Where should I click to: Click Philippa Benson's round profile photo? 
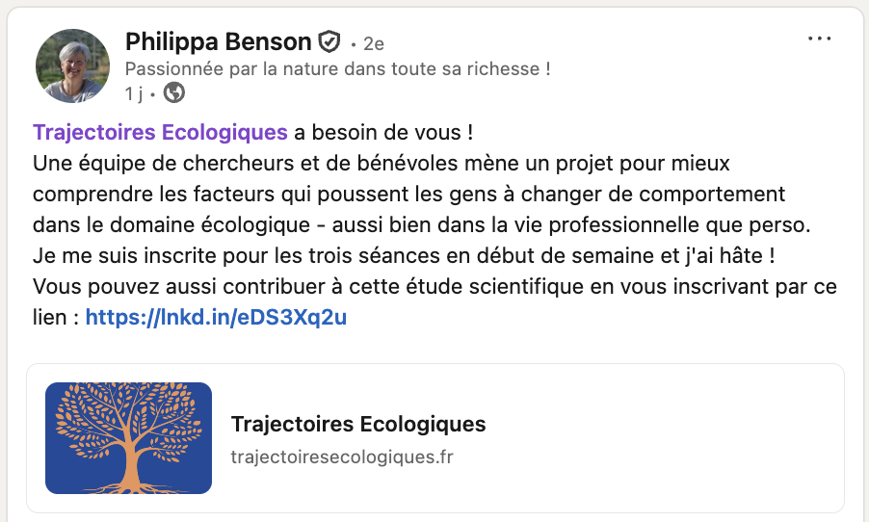pos(72,65)
